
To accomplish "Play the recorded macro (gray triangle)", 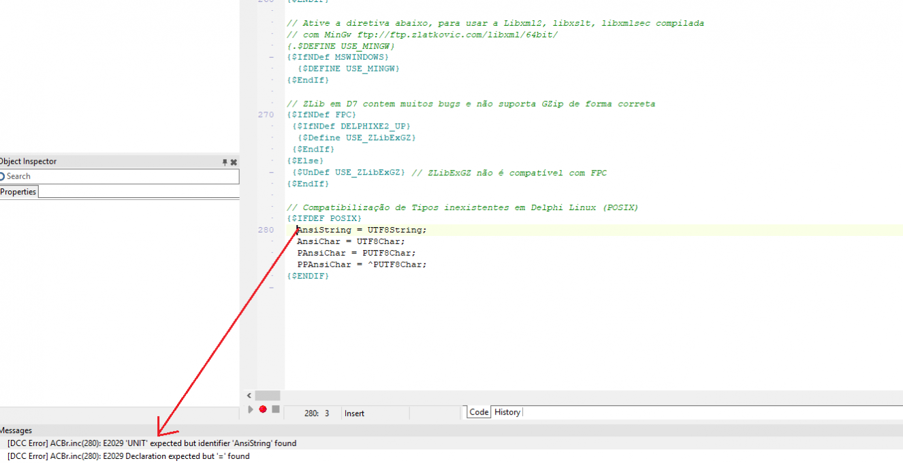I will click(x=251, y=409).
